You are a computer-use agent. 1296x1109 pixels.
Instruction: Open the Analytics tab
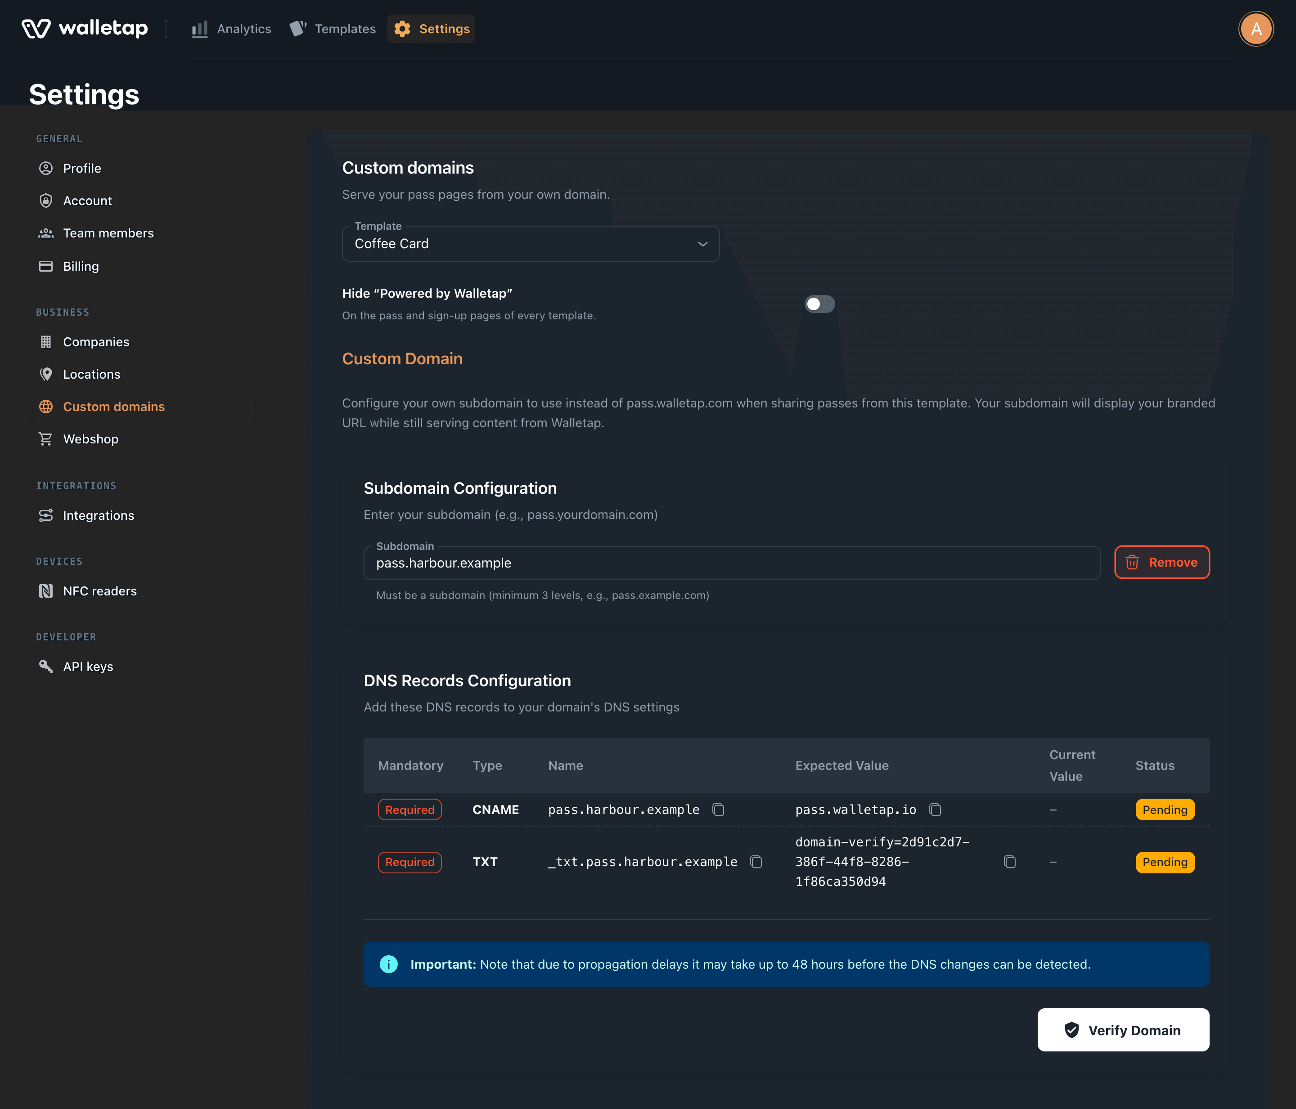coord(231,29)
